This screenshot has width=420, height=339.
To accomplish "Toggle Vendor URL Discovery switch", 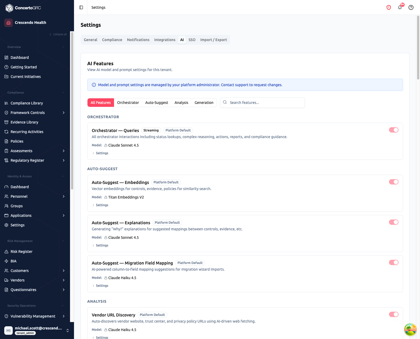I will 394,314.
